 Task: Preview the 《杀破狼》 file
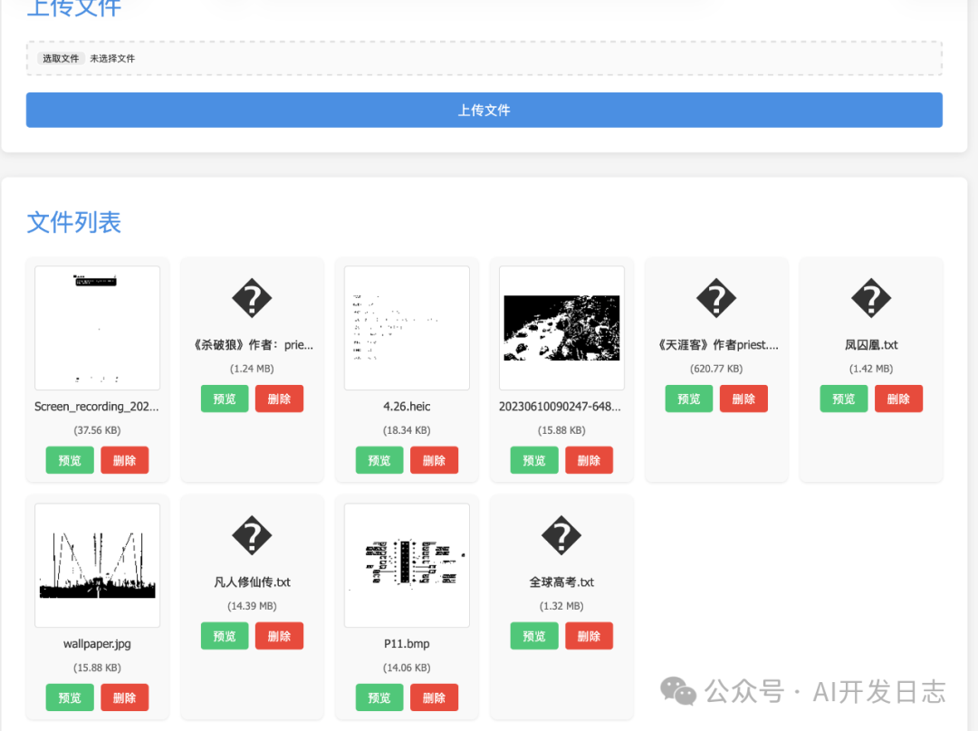[225, 399]
